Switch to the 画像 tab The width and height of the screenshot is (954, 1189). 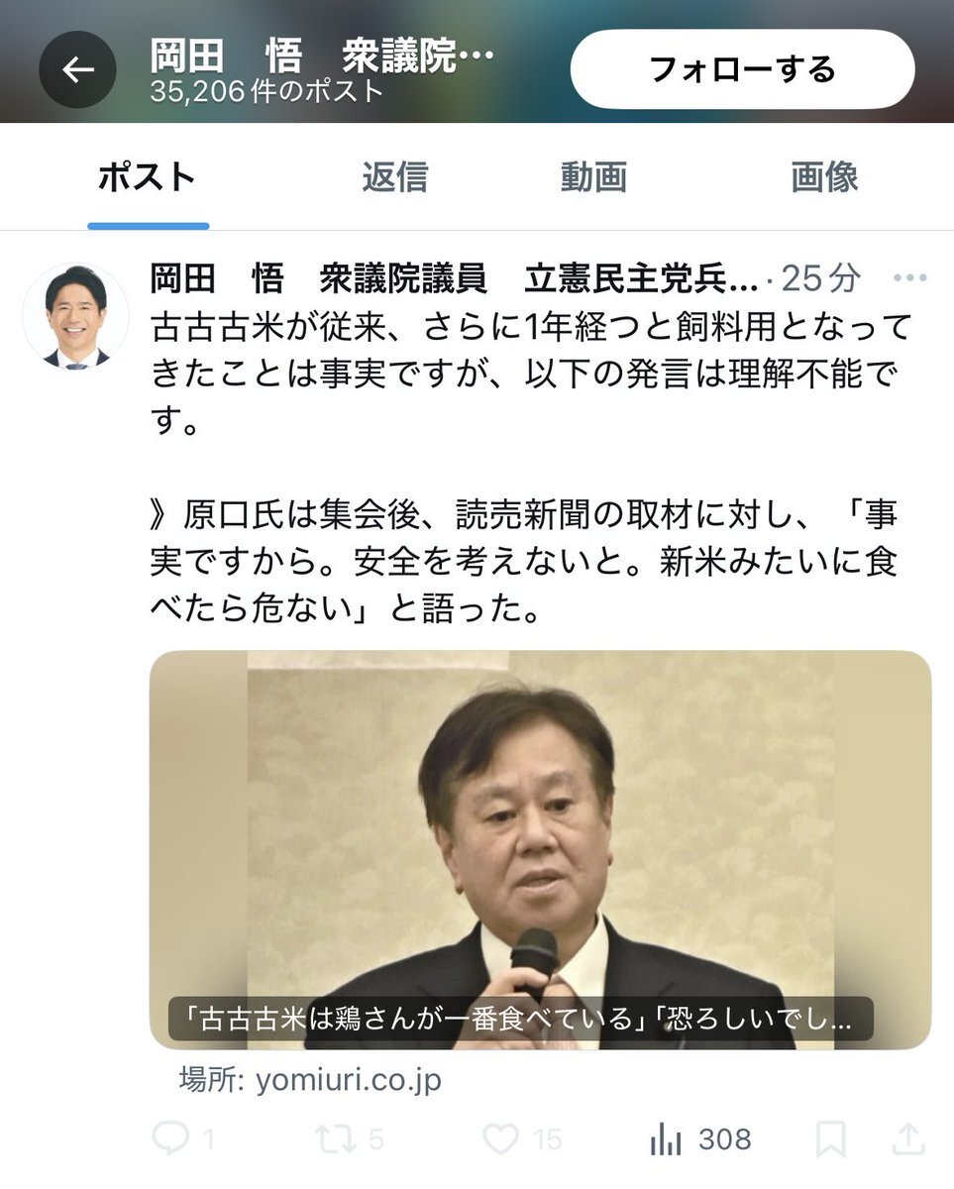click(824, 177)
